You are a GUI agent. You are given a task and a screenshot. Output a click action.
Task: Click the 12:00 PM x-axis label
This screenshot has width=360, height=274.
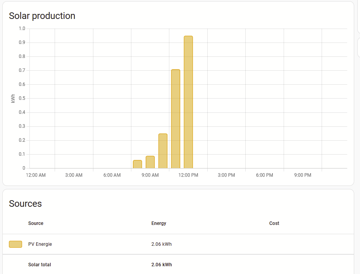(x=188, y=175)
